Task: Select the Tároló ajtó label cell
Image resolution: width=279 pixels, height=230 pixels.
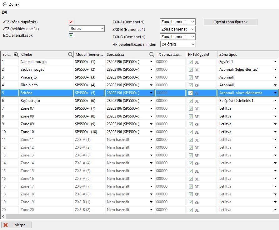Action: tap(46, 85)
